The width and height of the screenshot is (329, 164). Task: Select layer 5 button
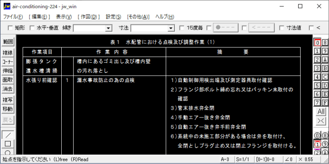tap(317, 85)
